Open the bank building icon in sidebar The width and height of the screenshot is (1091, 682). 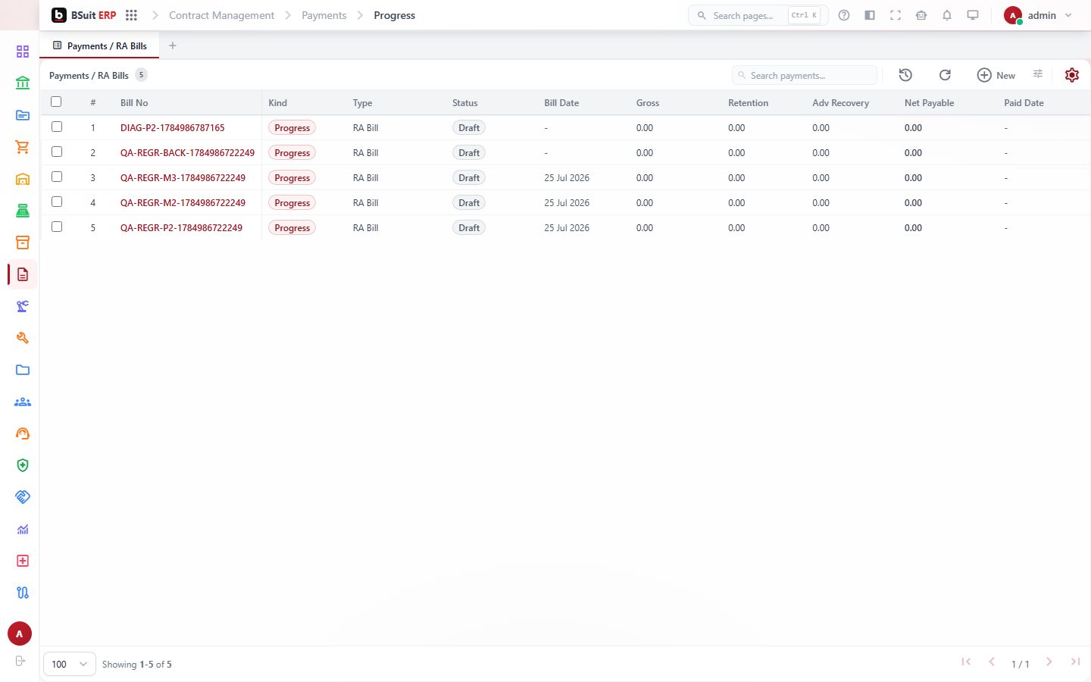click(23, 83)
